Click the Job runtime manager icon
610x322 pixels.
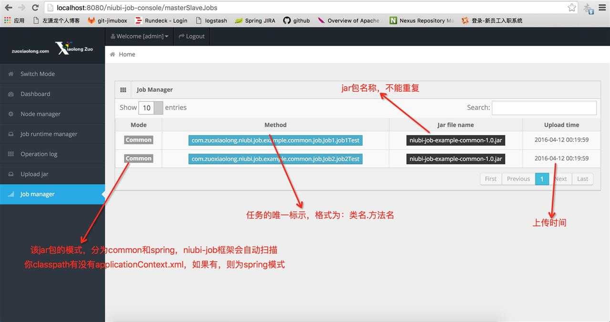(11, 134)
